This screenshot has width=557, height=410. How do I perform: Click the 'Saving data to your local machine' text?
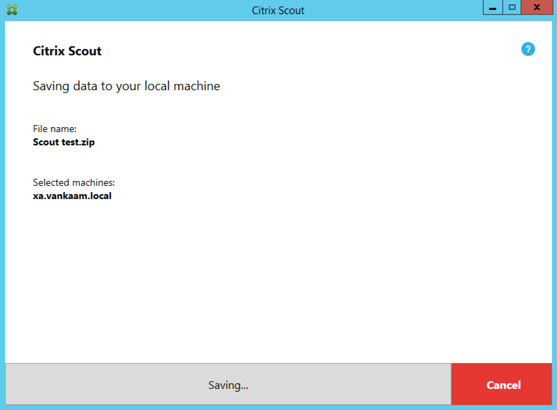point(126,87)
